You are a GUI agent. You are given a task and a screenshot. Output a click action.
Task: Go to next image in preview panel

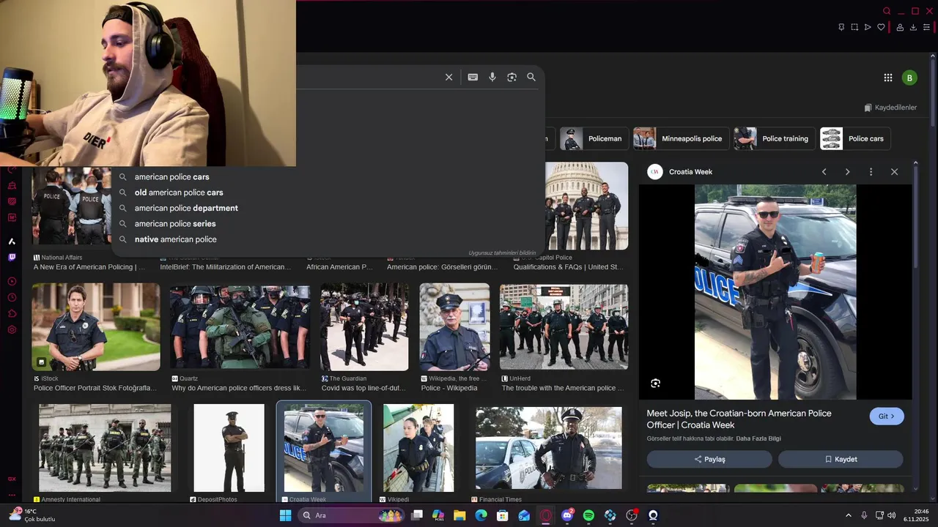click(x=847, y=172)
